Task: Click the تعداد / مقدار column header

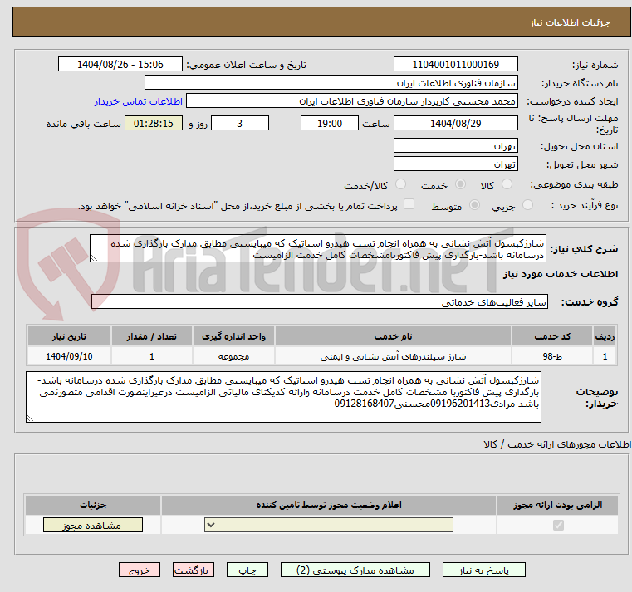Action: 151,336
